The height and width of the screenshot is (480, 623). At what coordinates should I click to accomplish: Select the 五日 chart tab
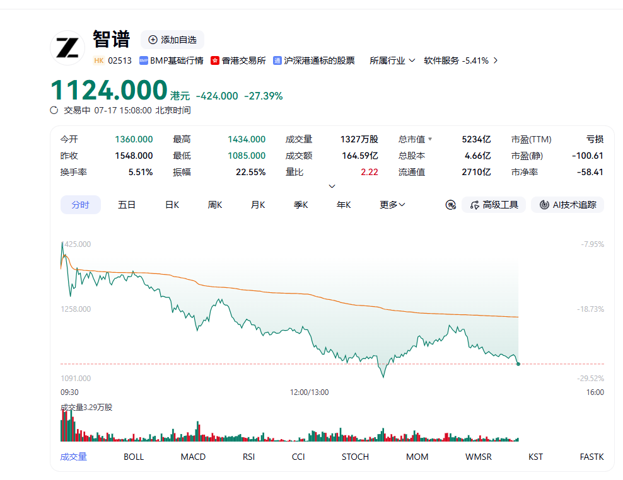127,205
